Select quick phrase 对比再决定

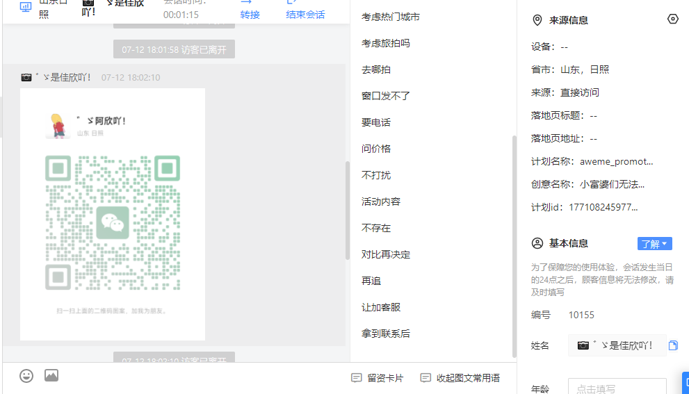coord(386,254)
